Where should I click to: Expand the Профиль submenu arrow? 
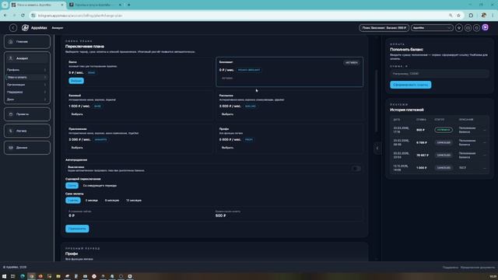45,70
